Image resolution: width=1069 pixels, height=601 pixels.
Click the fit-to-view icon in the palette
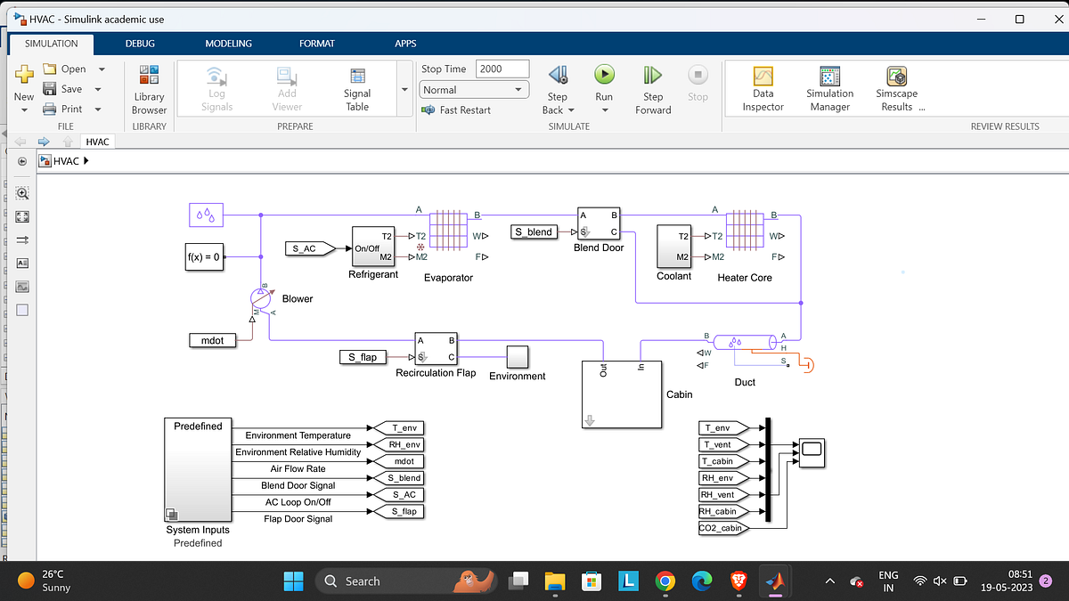pyautogui.click(x=21, y=215)
